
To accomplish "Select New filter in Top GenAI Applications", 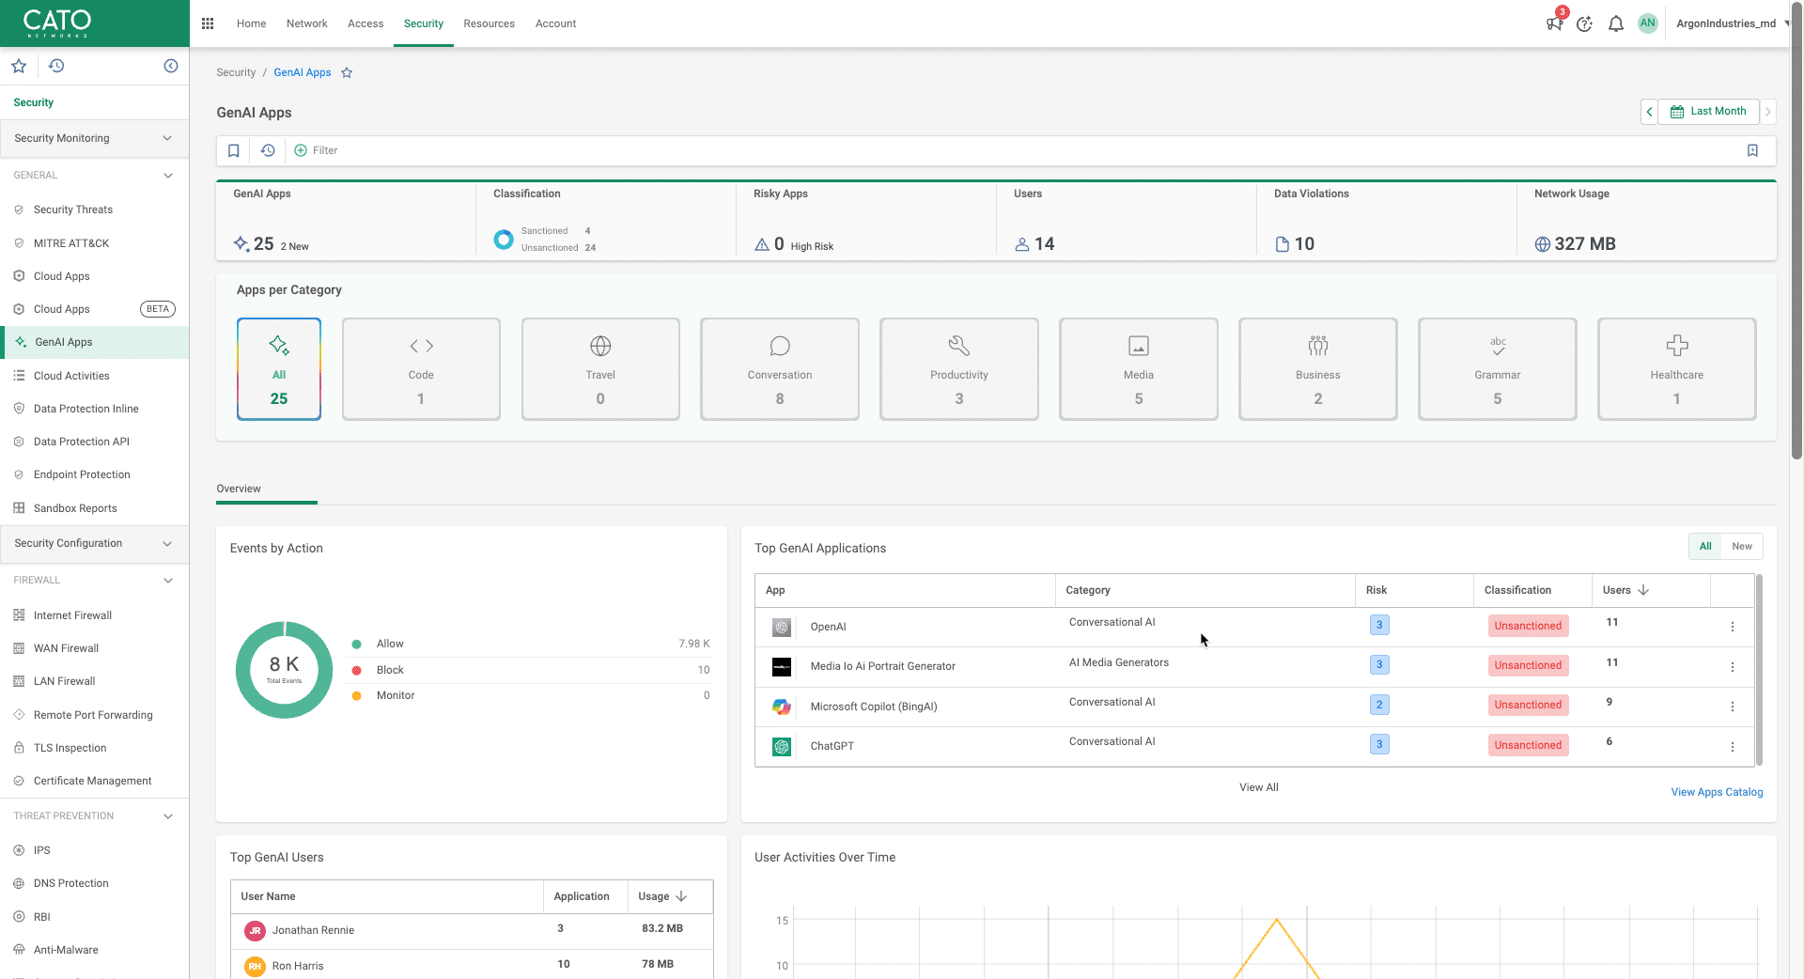I will 1742,546.
